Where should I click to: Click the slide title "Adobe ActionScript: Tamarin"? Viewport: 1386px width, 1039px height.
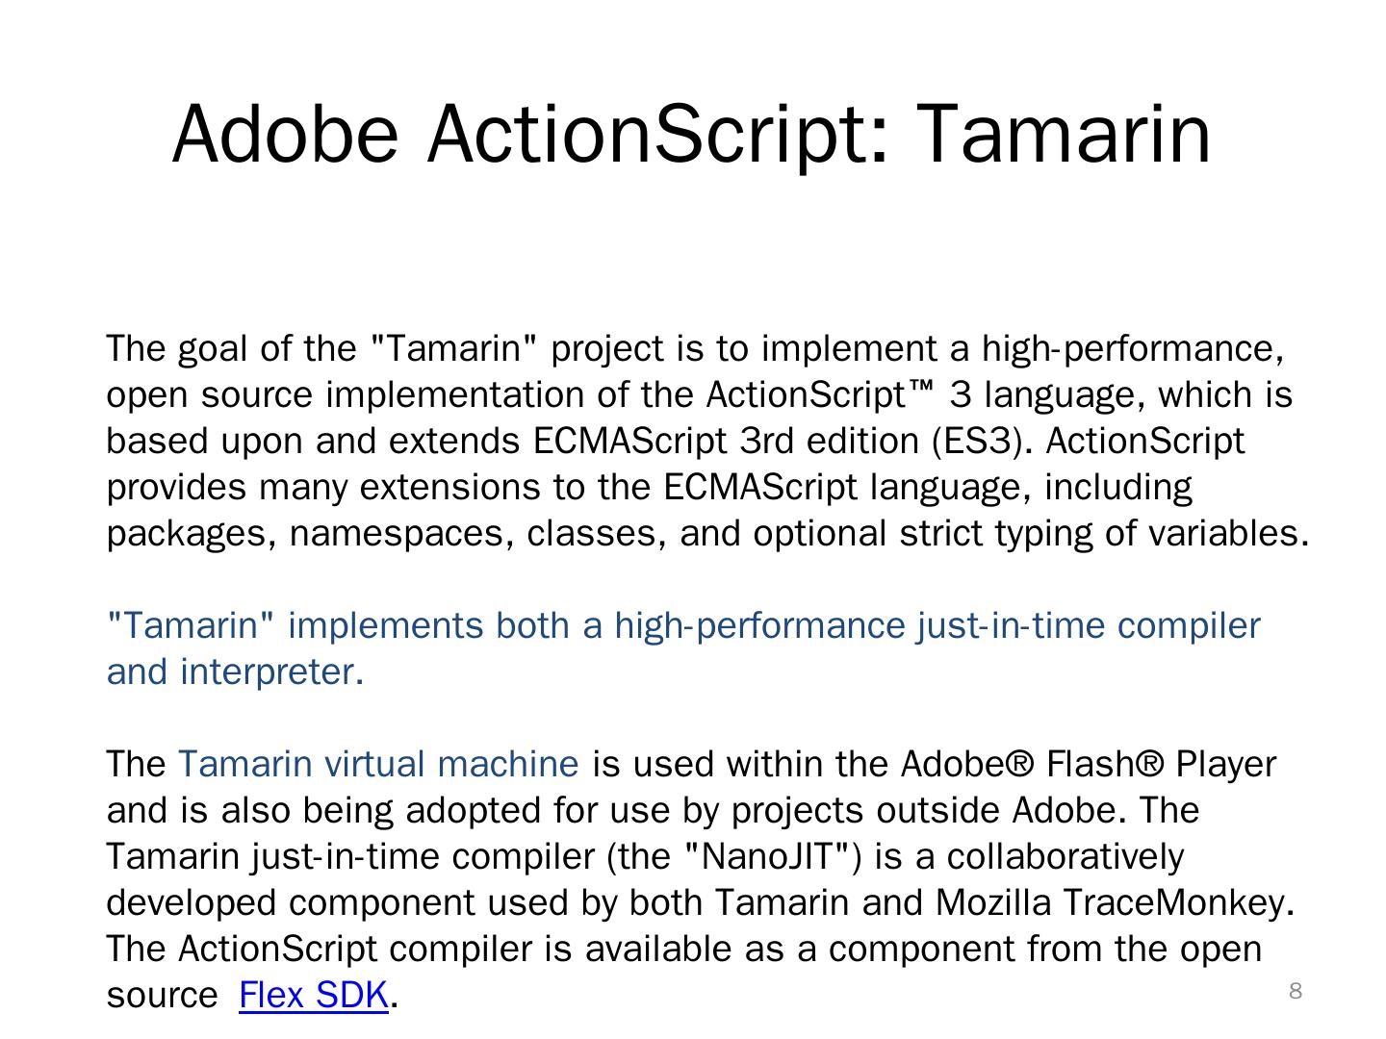tap(691, 133)
